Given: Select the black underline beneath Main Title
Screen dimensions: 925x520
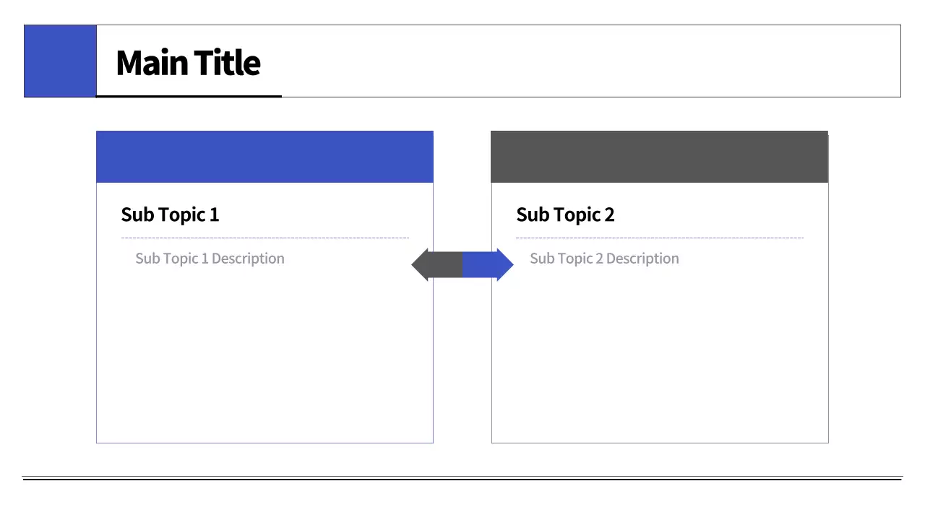Looking at the screenshot, I should click(189, 95).
